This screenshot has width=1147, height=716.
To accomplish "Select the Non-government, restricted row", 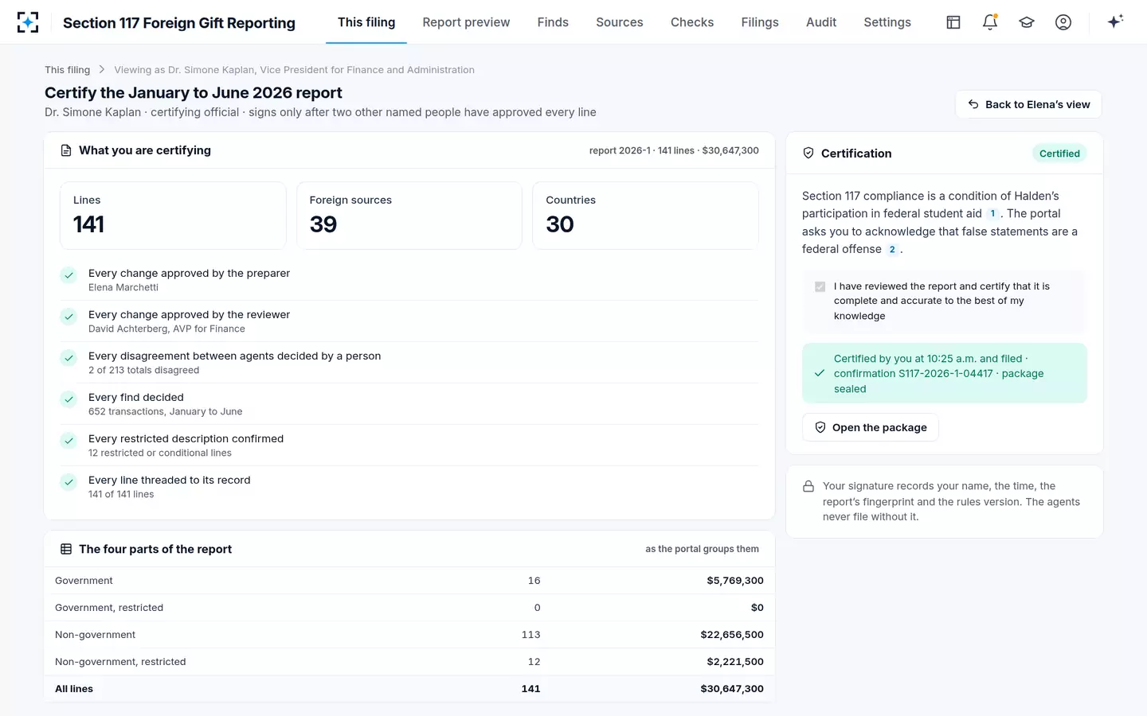I will (409, 662).
